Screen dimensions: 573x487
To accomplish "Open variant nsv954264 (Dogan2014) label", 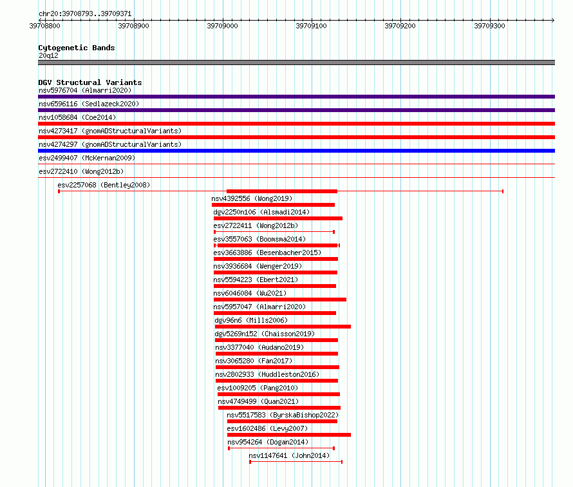I will point(268,442).
